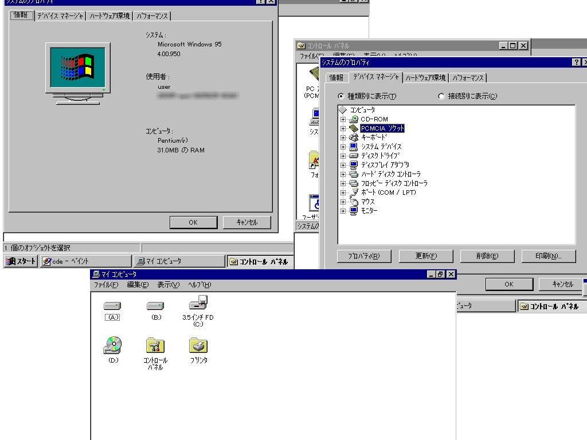Image resolution: width=587 pixels, height=440 pixels.
Task: Open ファイル(F) menu in マイ コンピュータ
Action: (x=106, y=285)
